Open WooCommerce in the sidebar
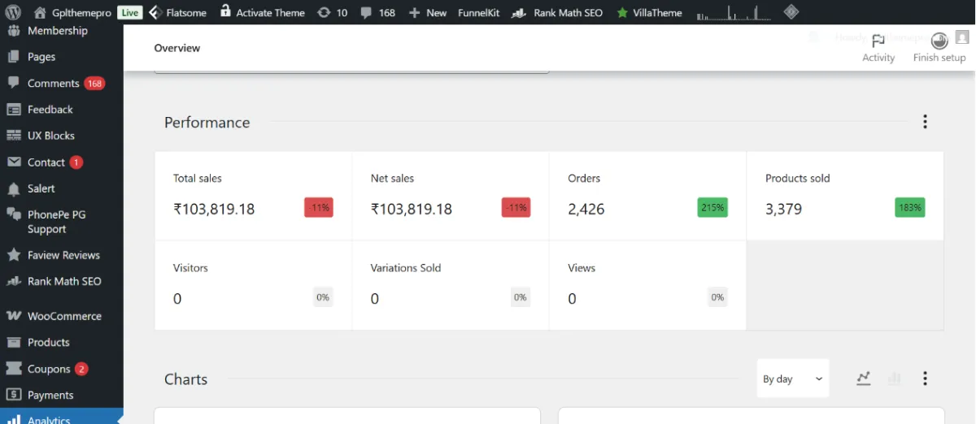The height and width of the screenshot is (424, 976). [x=62, y=316]
